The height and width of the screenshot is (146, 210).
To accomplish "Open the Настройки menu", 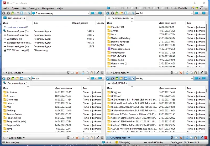I will pos(48,8).
